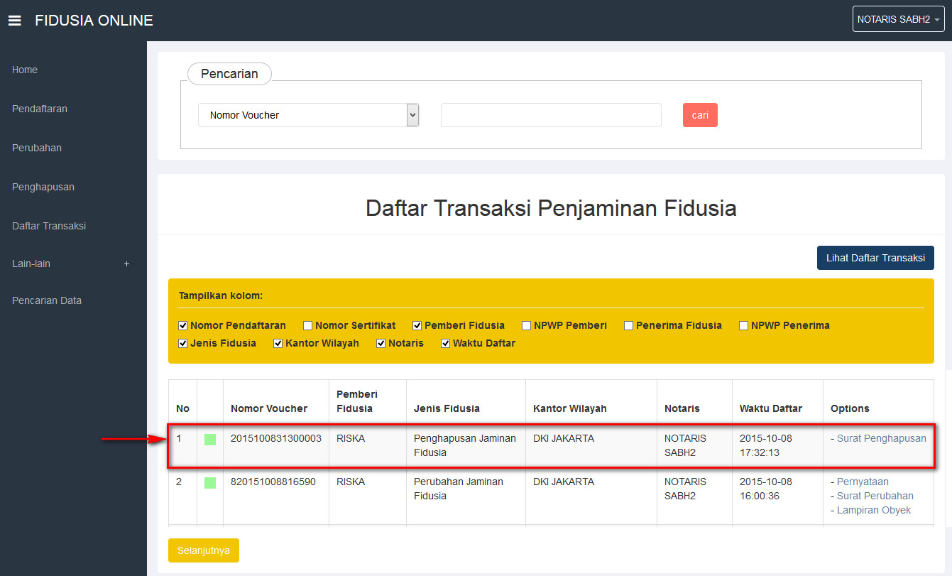Open the Nomor Voucher search type dropdown

pyautogui.click(x=308, y=115)
